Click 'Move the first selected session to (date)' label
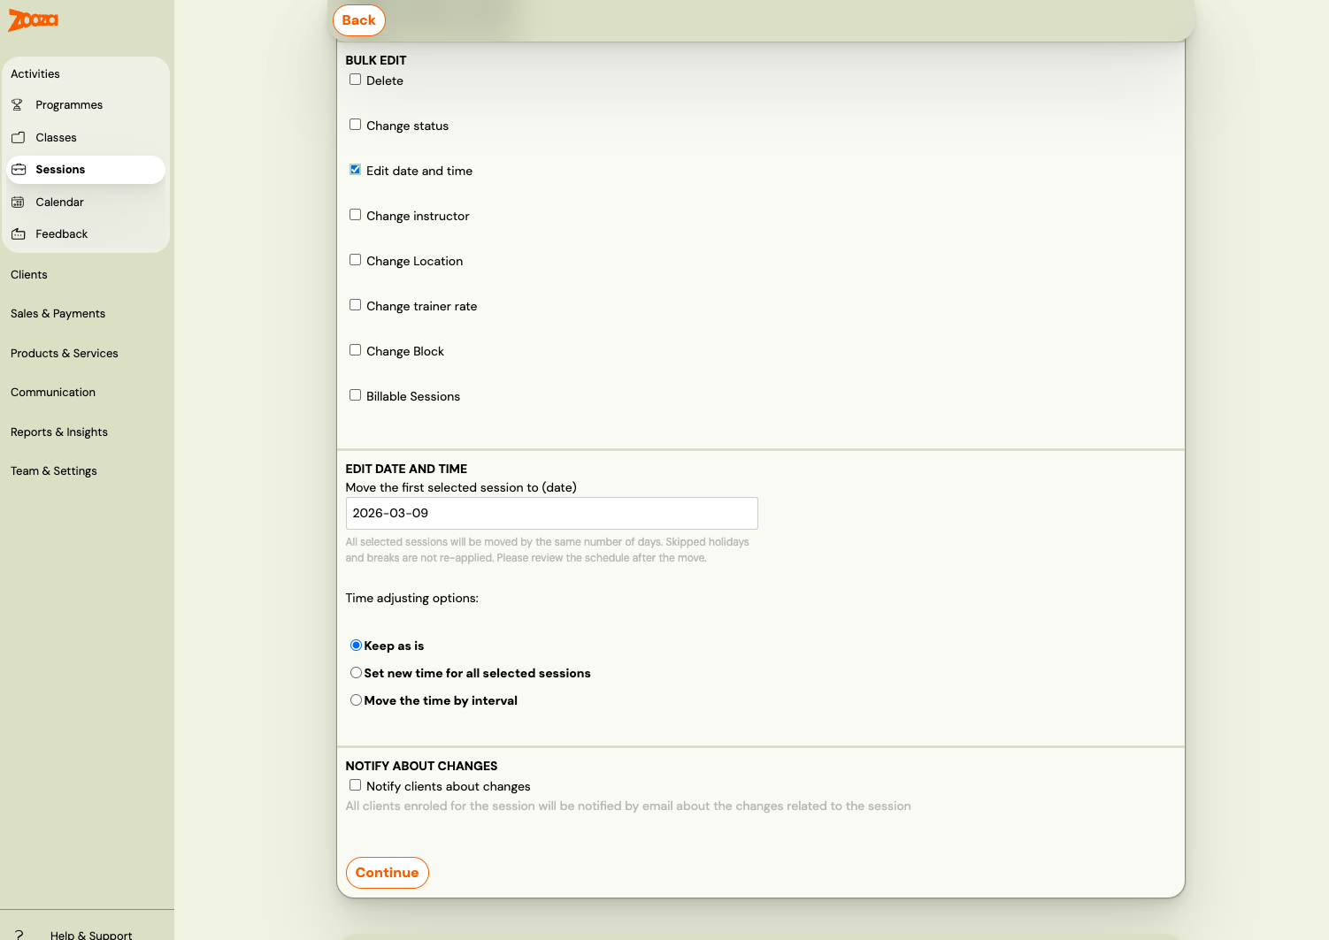 [x=461, y=488]
